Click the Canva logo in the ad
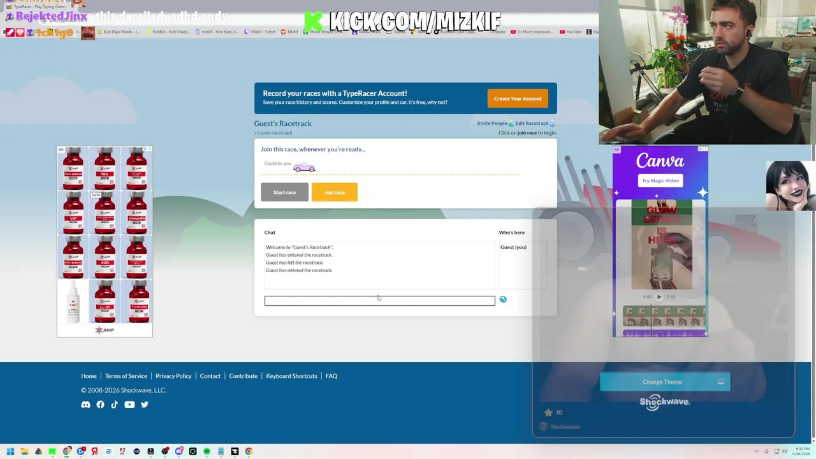Viewport: 816px width, 459px height. 660,161
